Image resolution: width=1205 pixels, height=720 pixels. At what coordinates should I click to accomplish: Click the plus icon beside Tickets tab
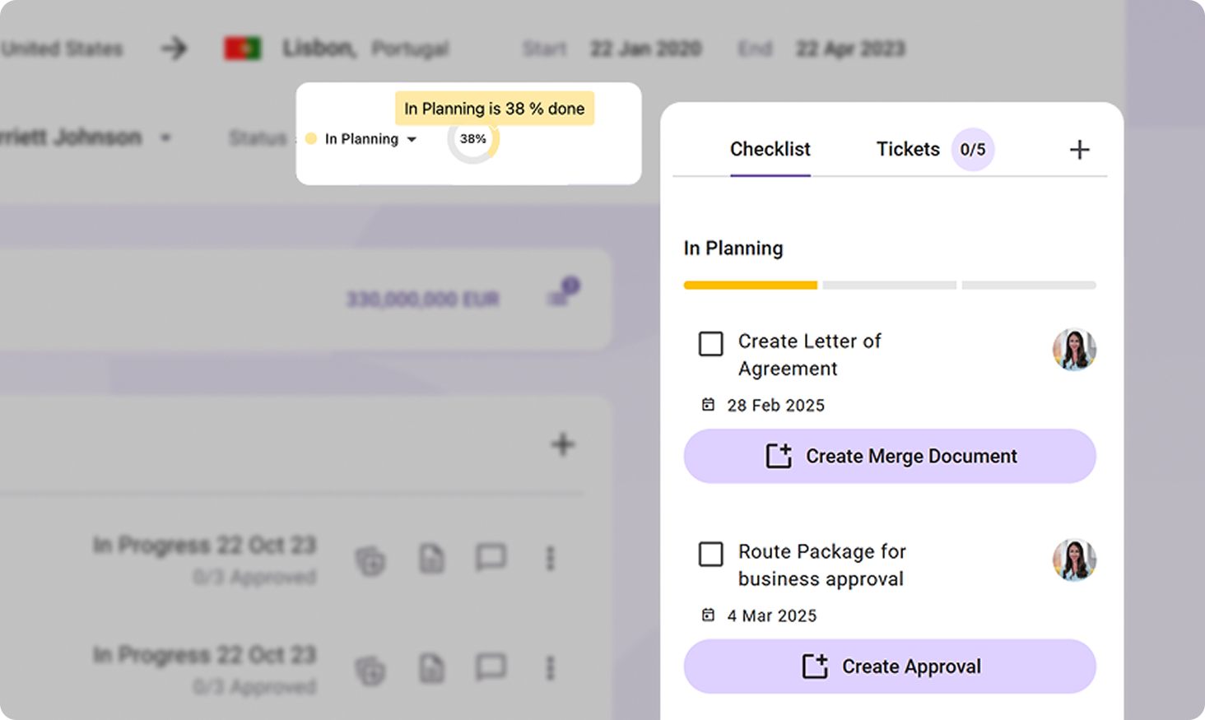point(1079,150)
